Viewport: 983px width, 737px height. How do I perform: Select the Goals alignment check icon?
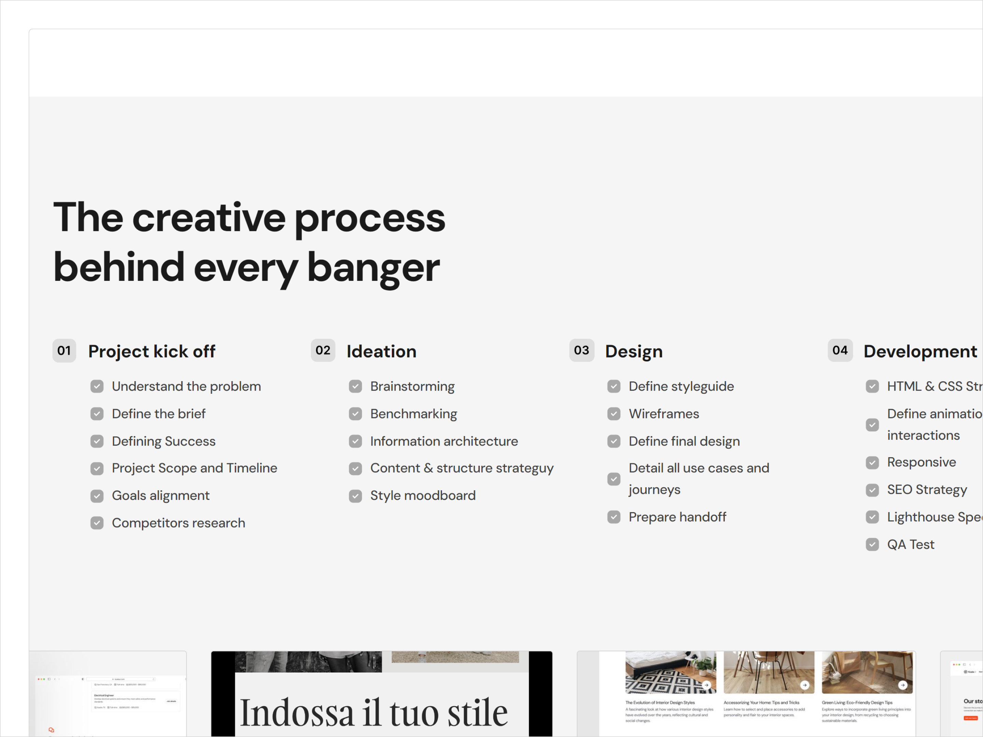click(97, 496)
